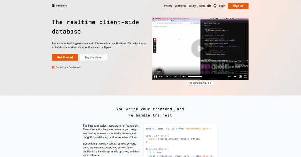Click the heading You write your frontend

150,112
